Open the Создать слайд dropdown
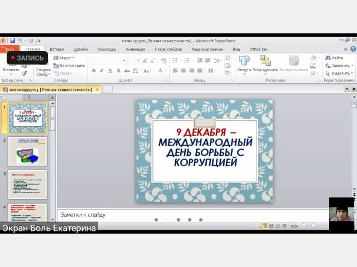 coord(44,72)
